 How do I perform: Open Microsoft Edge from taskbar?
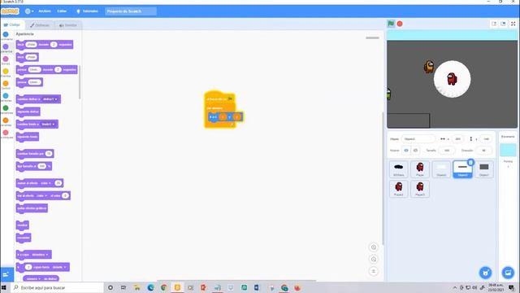click(x=150, y=287)
